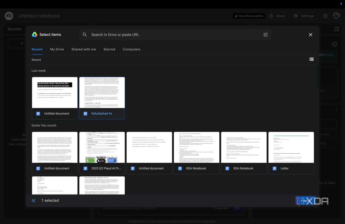The height and width of the screenshot is (224, 345).
Task: Close the Select items dialog
Action: [x=310, y=35]
